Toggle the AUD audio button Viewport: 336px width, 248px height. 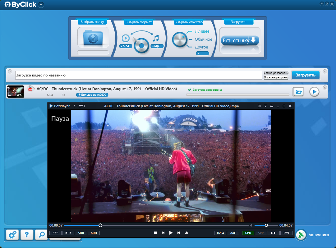(x=94, y=233)
